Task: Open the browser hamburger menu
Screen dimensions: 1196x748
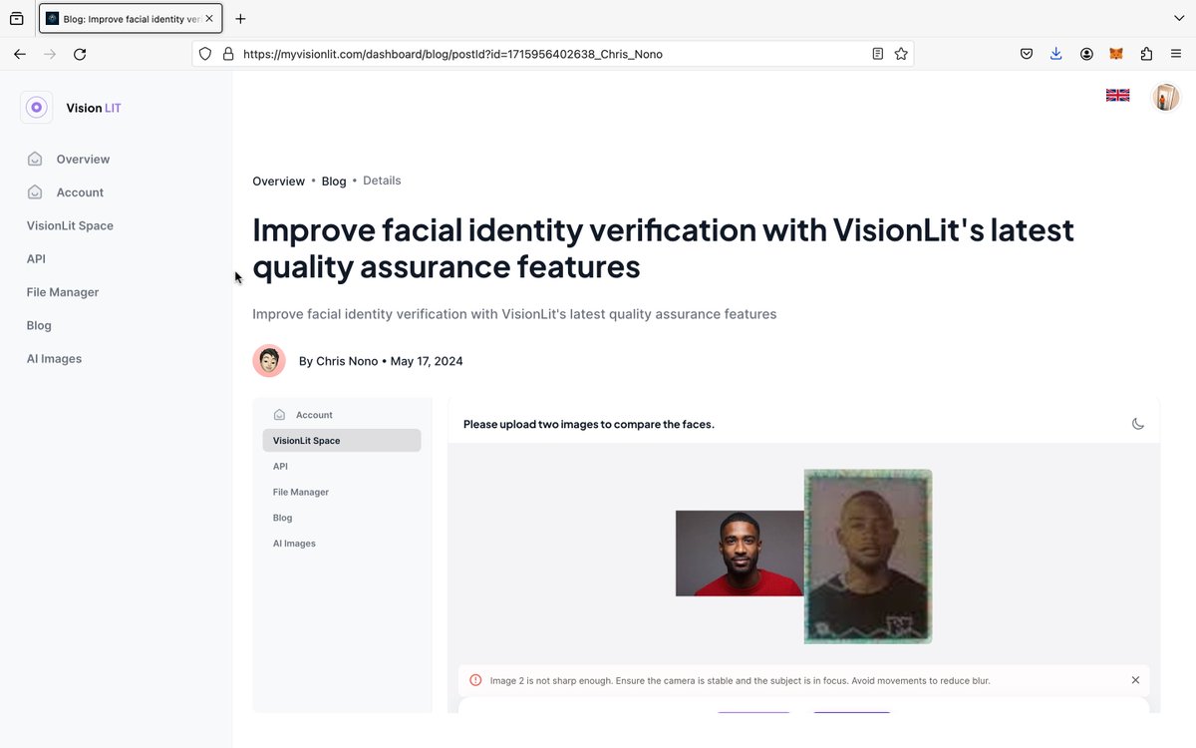Action: (x=1176, y=54)
